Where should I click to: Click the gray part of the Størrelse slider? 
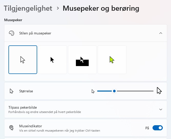(135, 91)
